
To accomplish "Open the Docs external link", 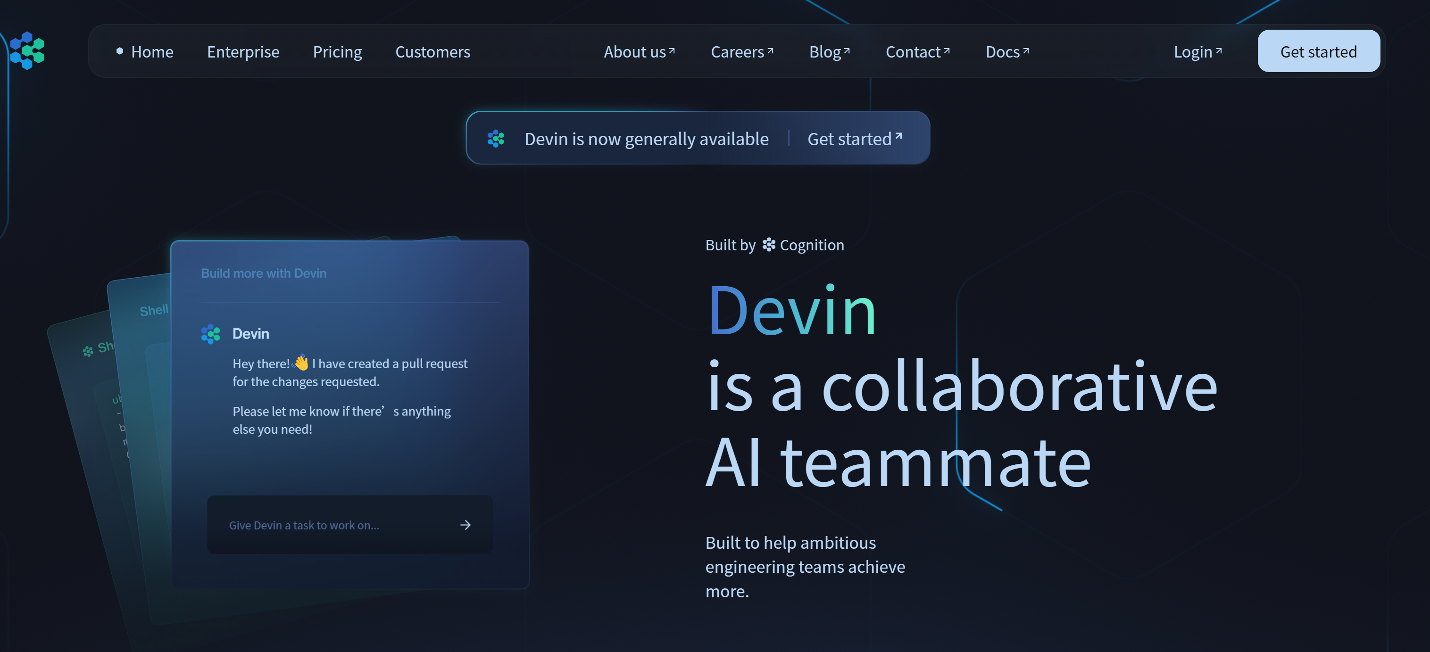I will tap(1006, 51).
